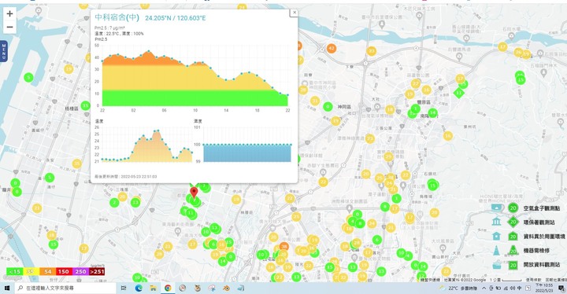Click the Pm2.5 : 7 µg/m³ reading
Viewport: 567px width, 294px height.
[x=110, y=28]
